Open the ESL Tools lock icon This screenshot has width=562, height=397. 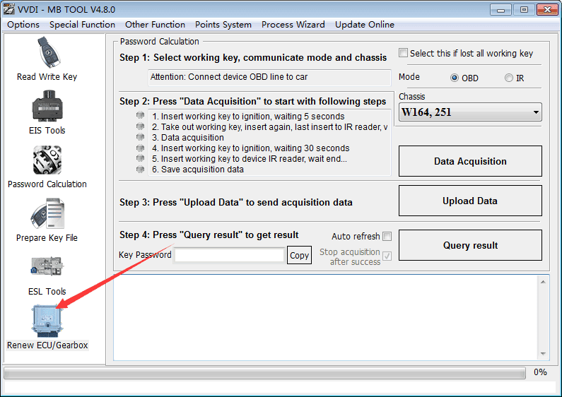tap(47, 266)
